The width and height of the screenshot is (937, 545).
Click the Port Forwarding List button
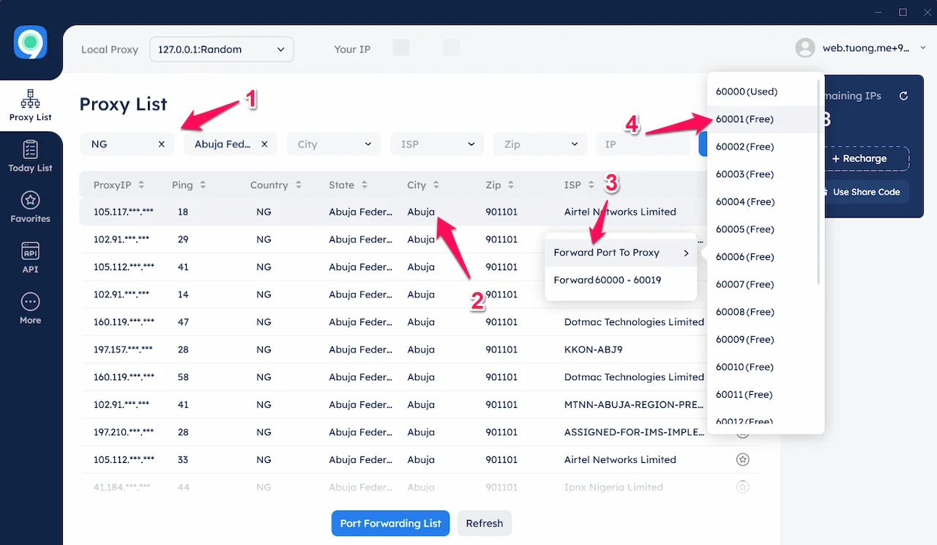point(390,523)
